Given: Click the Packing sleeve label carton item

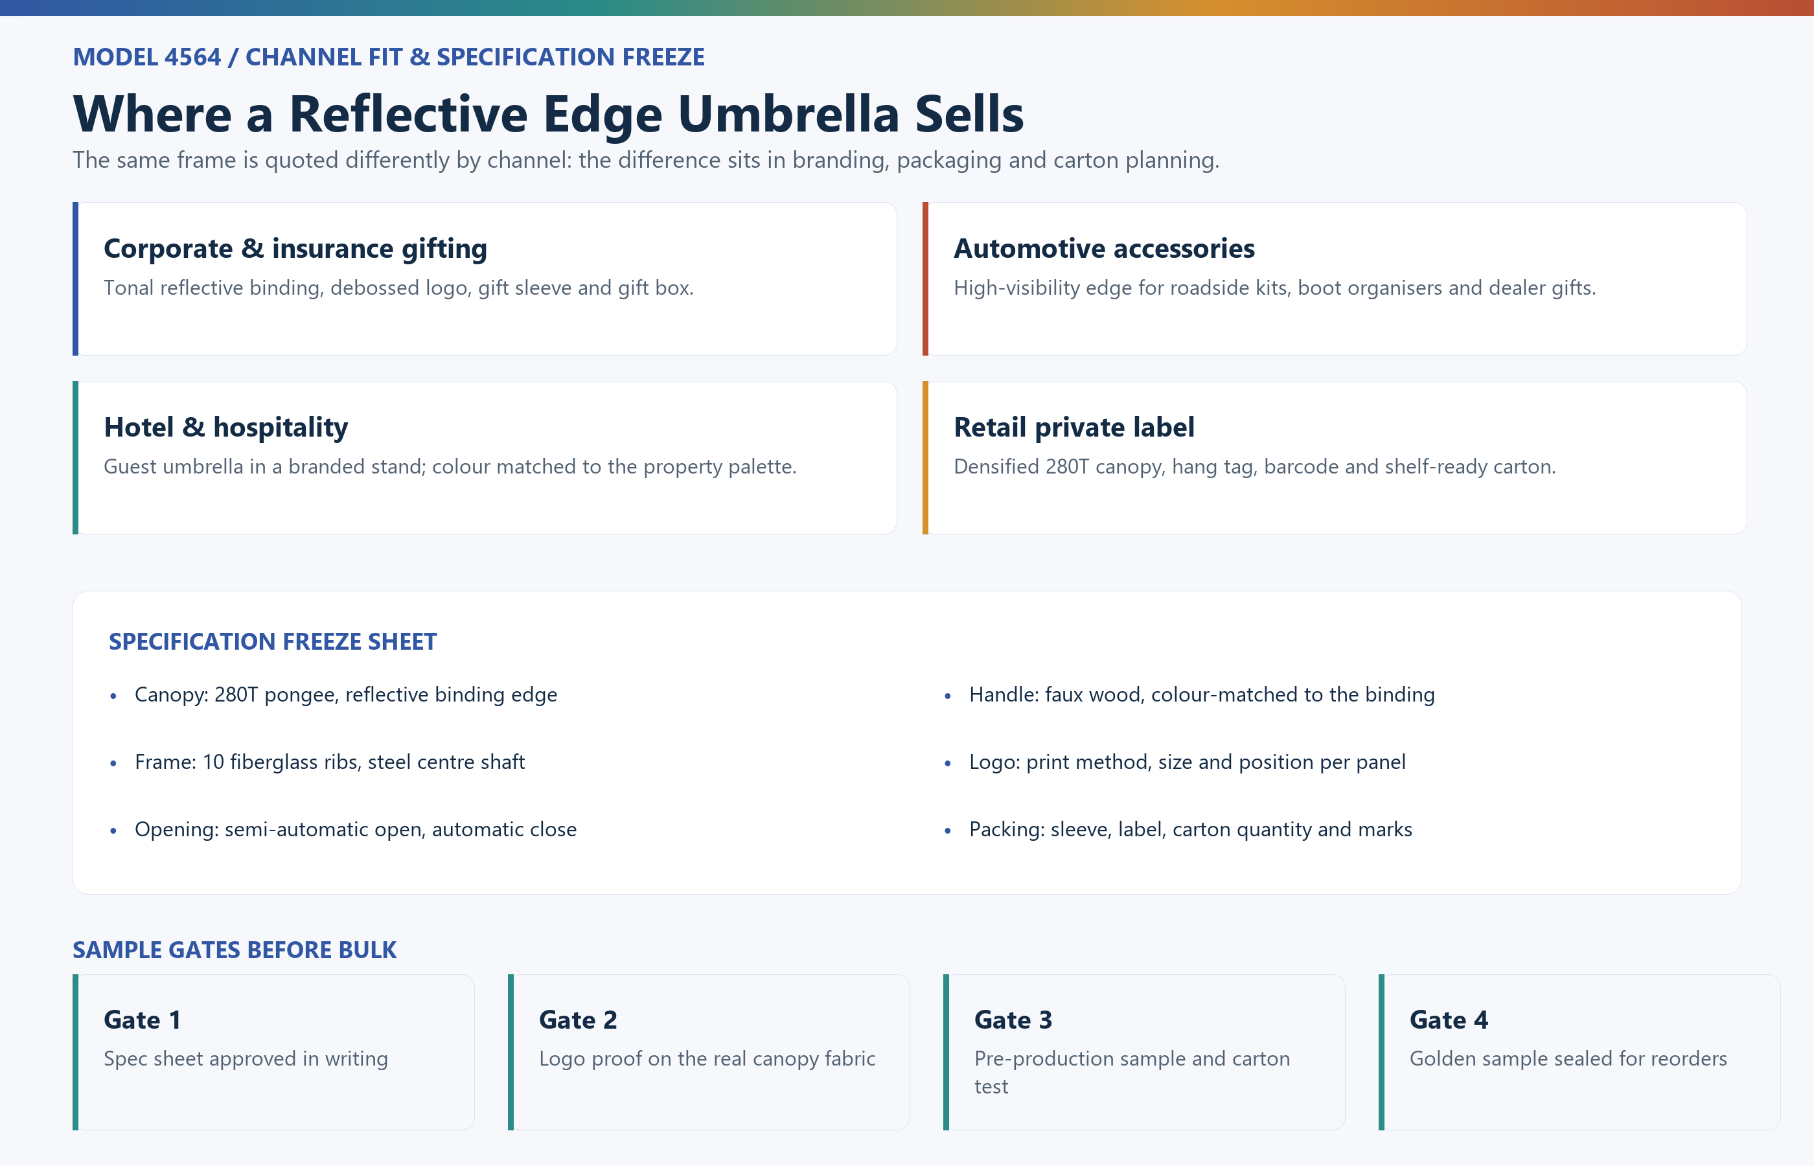Looking at the screenshot, I should click(x=1190, y=829).
